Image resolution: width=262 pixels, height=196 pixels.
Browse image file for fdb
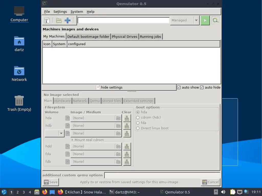(118, 162)
